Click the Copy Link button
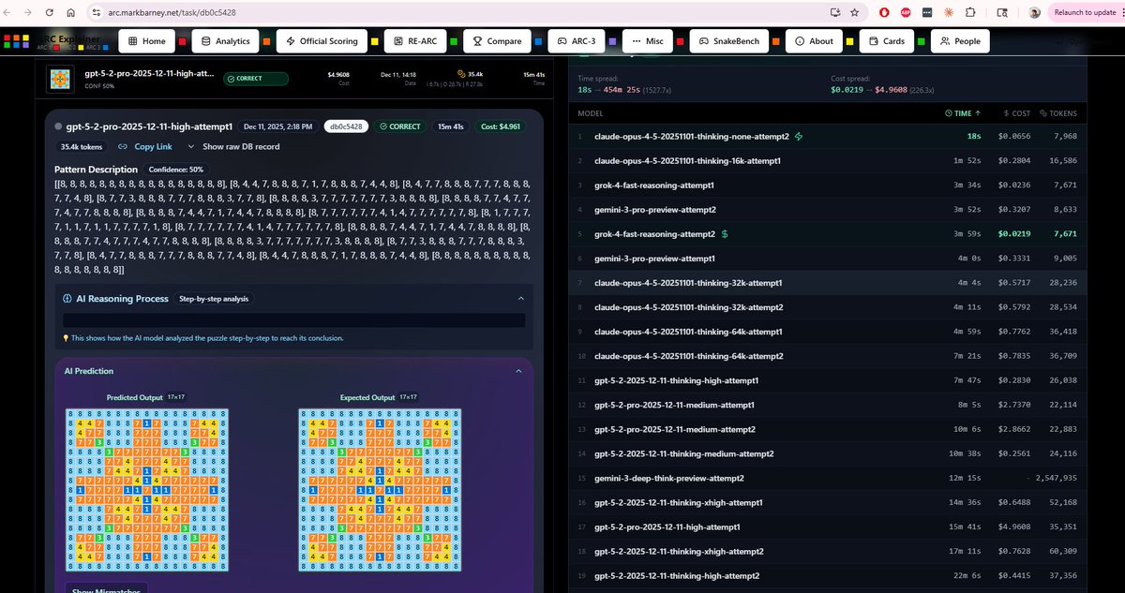Viewport: 1125px width, 593px height. pyautogui.click(x=144, y=147)
